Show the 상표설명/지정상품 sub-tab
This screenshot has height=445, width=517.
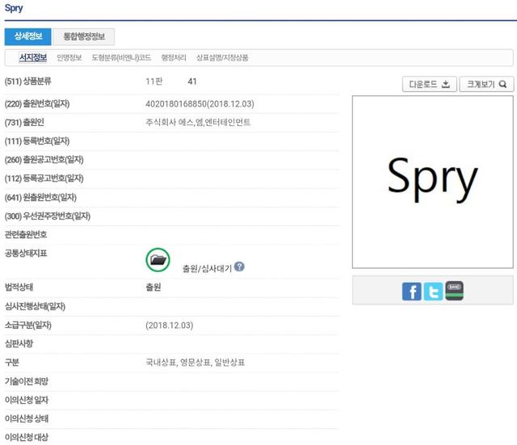tap(222, 58)
